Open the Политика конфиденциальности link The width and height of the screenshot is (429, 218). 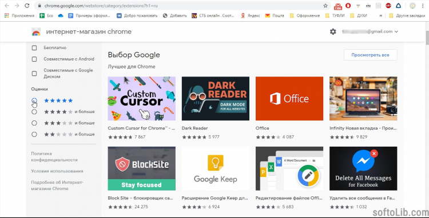click(54, 157)
